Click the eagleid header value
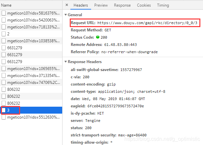 [x=115, y=106]
